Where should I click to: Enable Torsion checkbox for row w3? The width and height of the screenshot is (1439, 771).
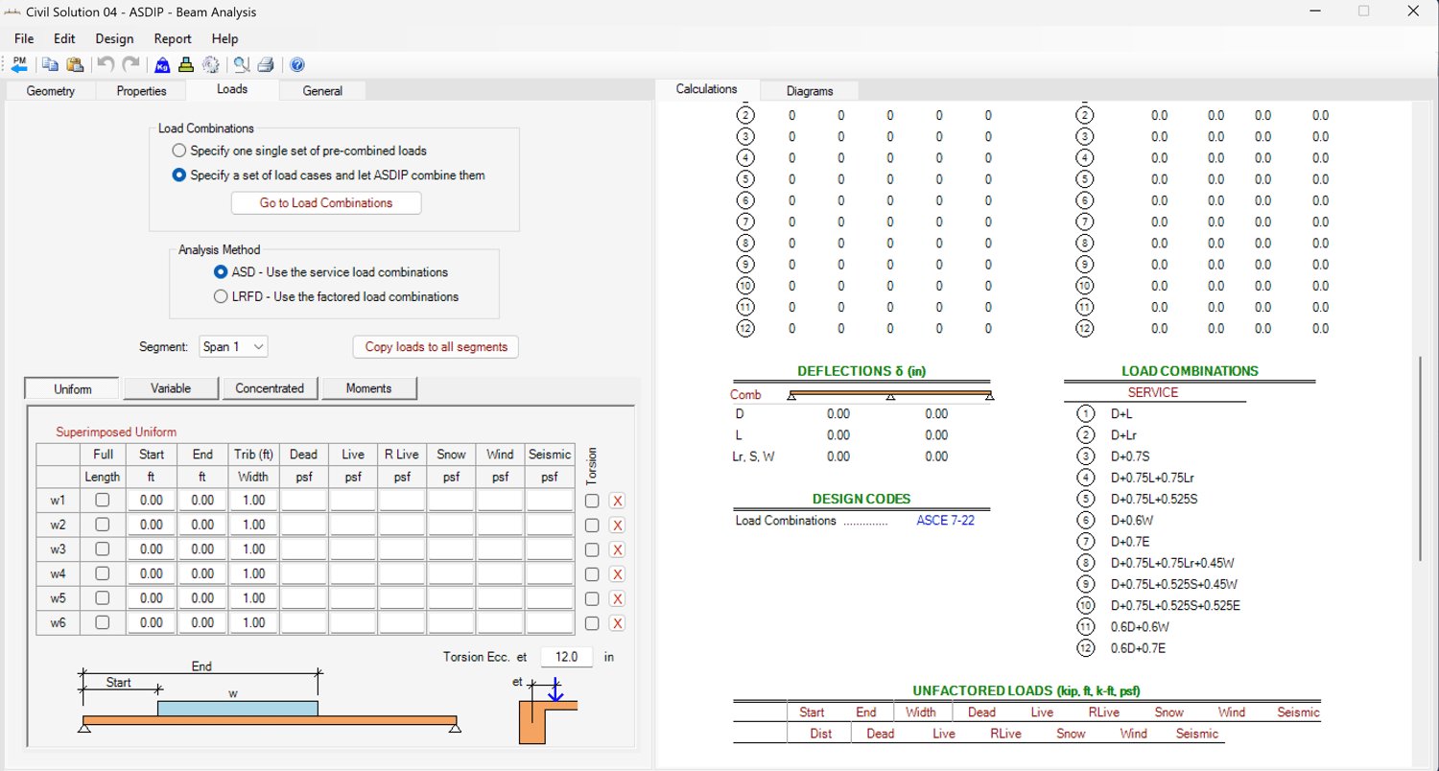tap(592, 549)
